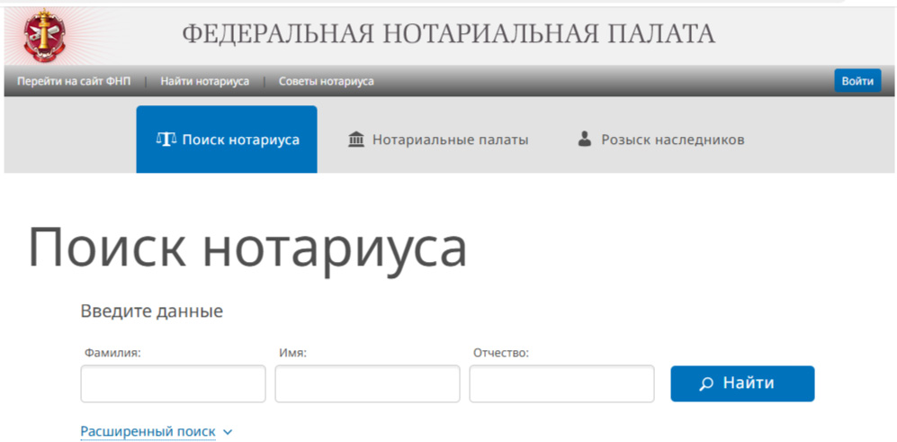Click the Отчество: field label
The image size is (897, 442).
(501, 353)
